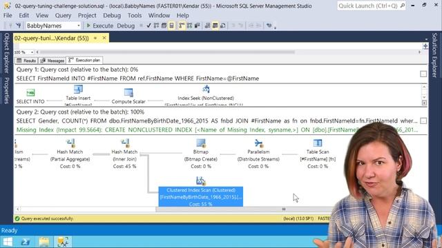Select the Bitmap Create operator icon

pyautogui.click(x=201, y=143)
